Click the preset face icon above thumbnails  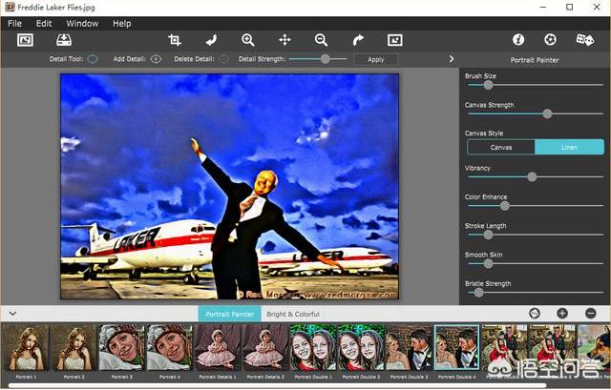[535, 314]
